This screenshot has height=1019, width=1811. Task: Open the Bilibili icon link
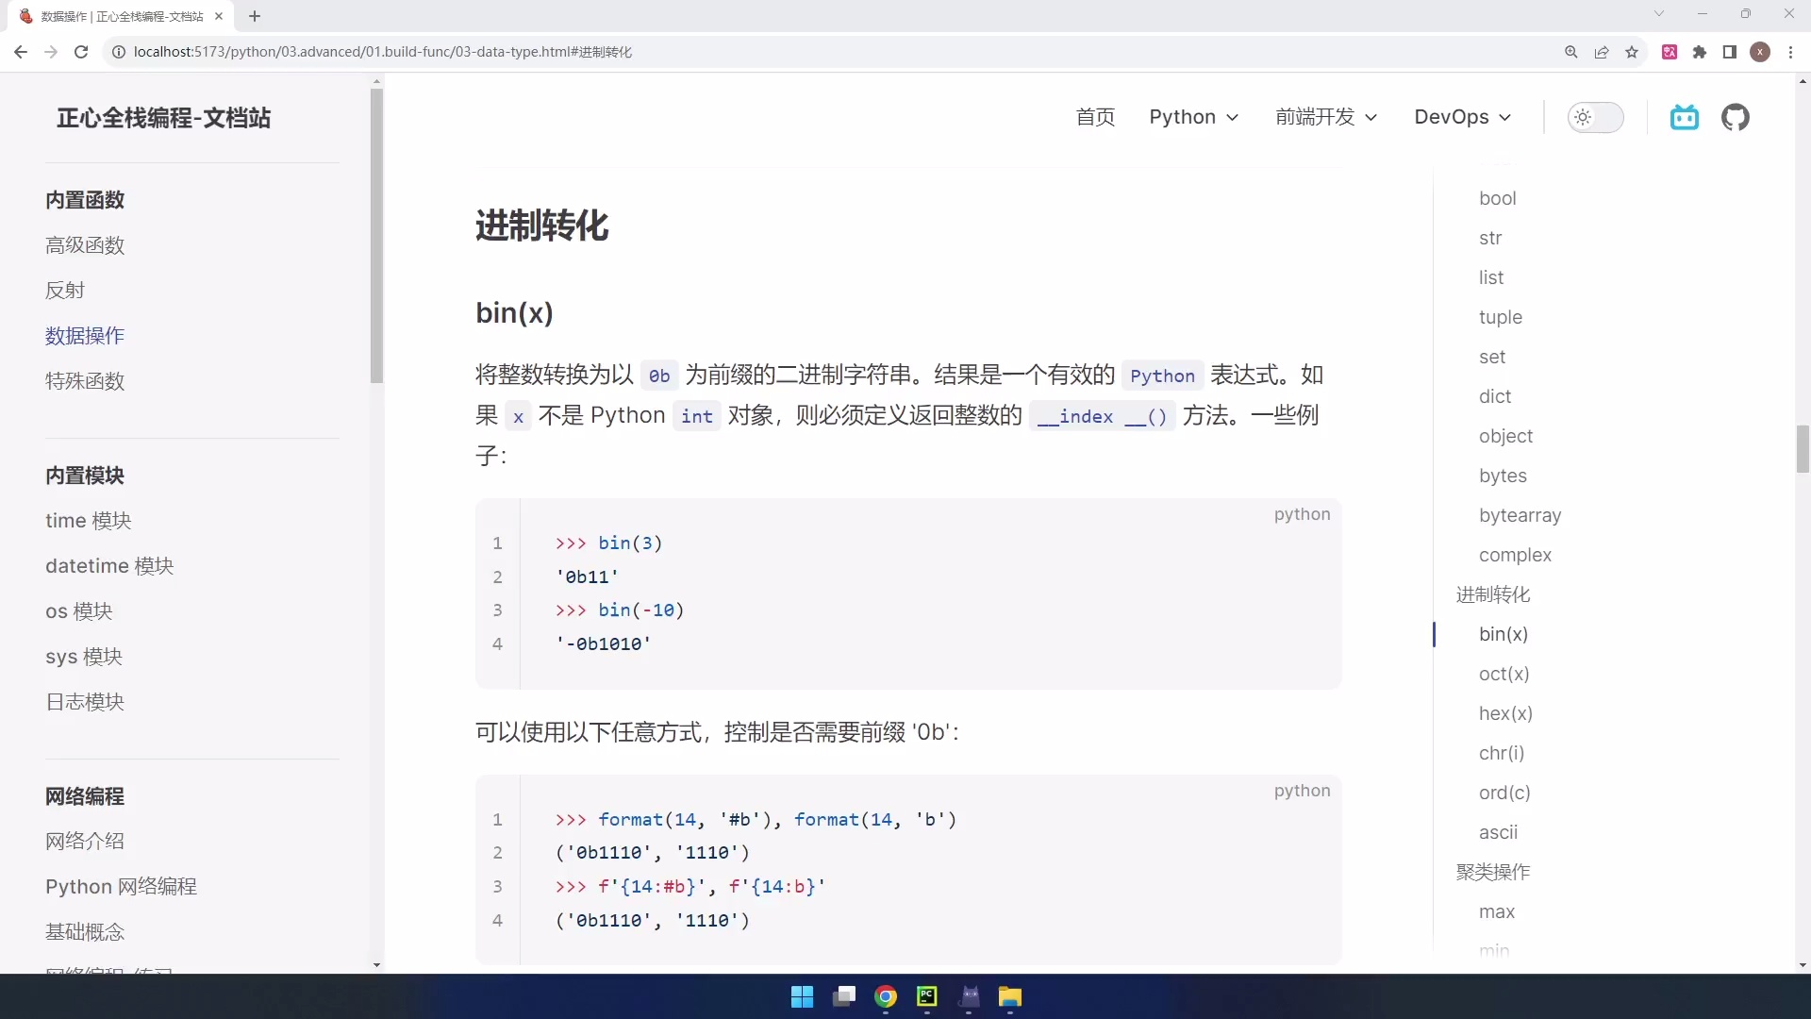(x=1685, y=117)
